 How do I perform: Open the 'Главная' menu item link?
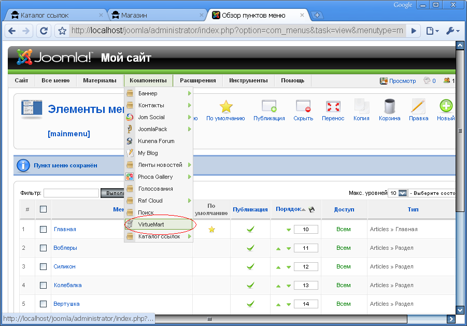click(65, 229)
